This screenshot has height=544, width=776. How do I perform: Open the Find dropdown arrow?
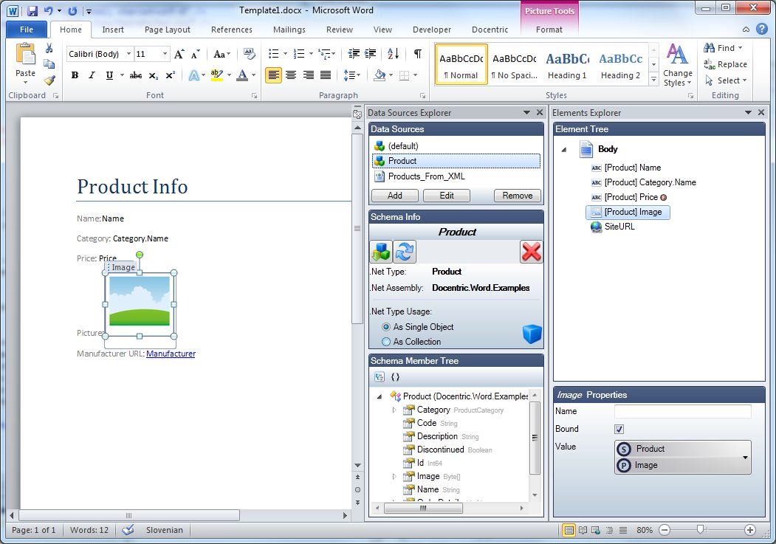741,48
